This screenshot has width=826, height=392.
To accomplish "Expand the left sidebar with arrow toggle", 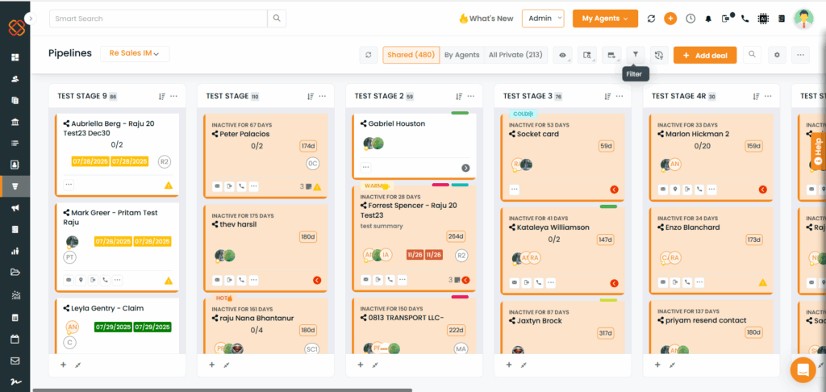I will (x=31, y=19).
